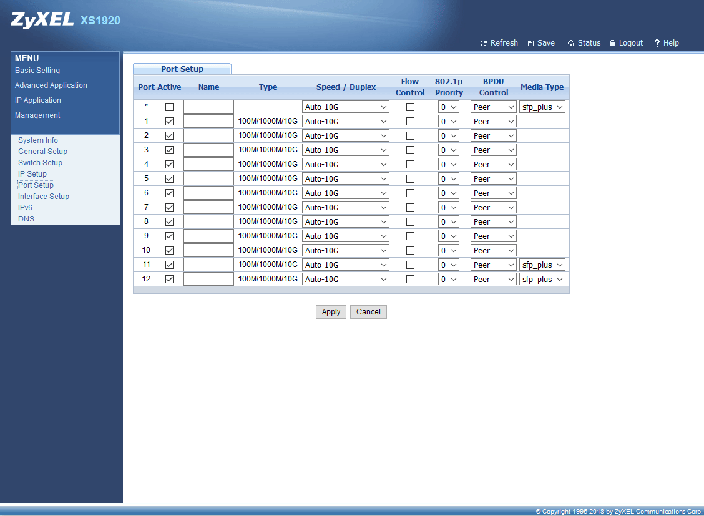Enable Flow Control on port 11
Image resolution: width=704 pixels, height=516 pixels.
pos(410,265)
